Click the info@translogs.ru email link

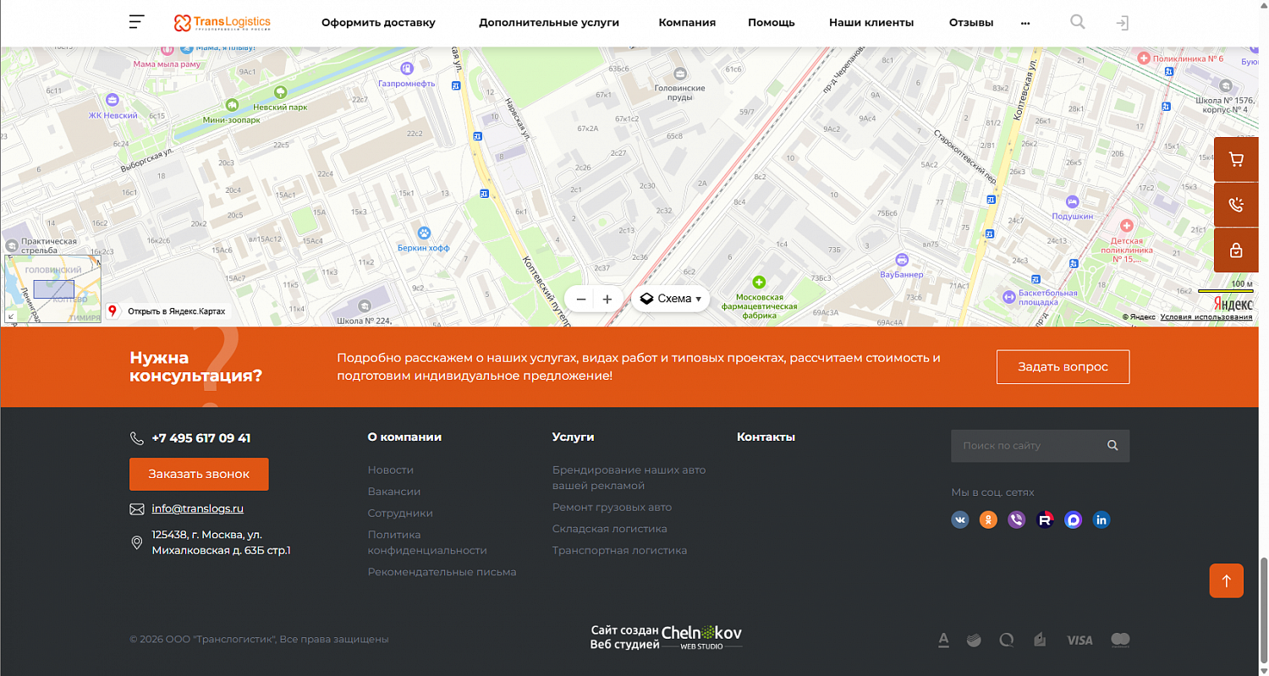[x=198, y=508]
